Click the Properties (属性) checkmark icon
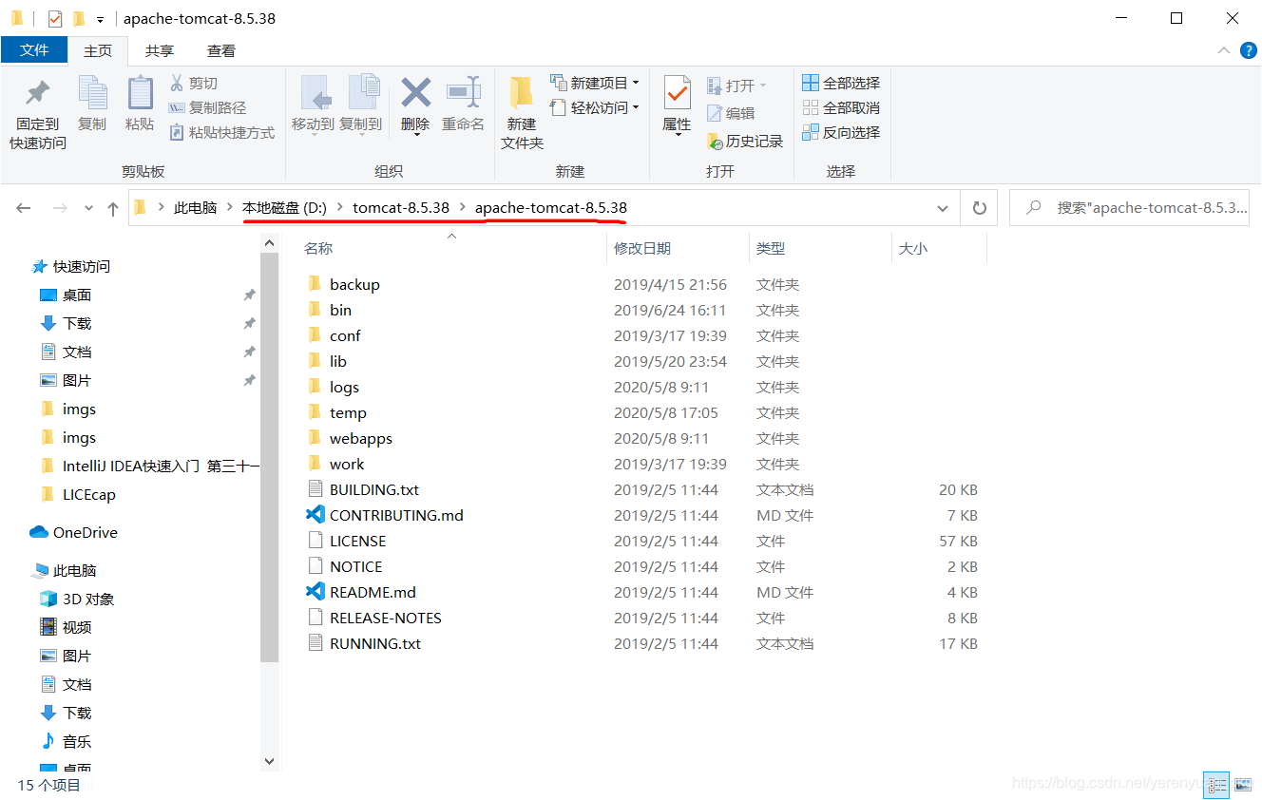1262x800 pixels. point(677,94)
